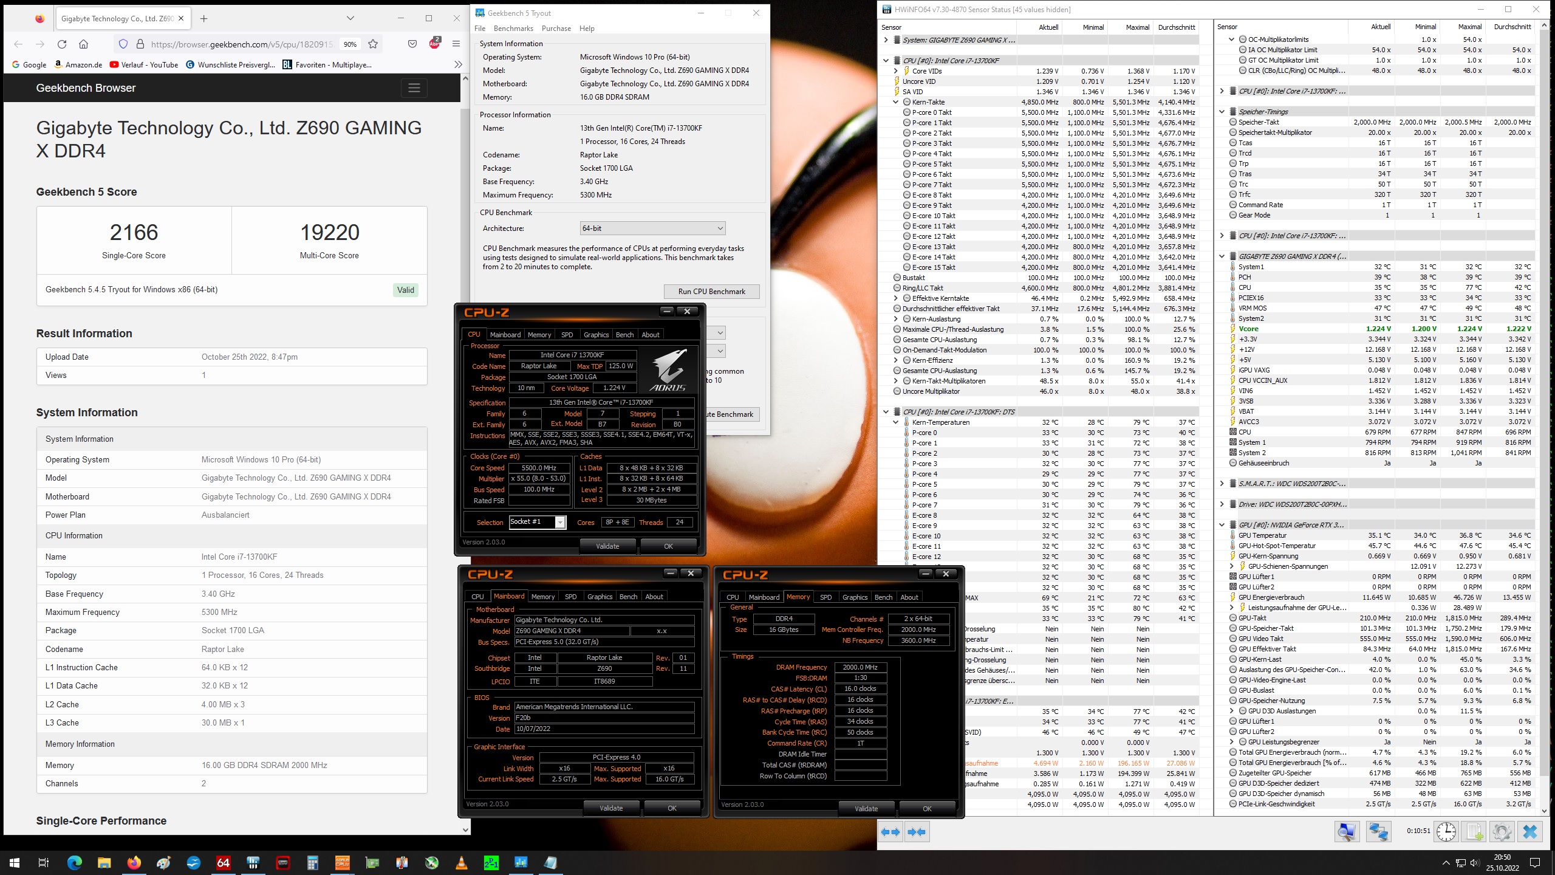Save page to Pocket icon
The height and width of the screenshot is (875, 1555).
[412, 44]
